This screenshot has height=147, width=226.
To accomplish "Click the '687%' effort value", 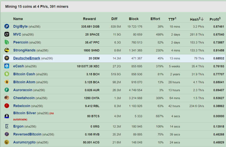I will (160, 116).
